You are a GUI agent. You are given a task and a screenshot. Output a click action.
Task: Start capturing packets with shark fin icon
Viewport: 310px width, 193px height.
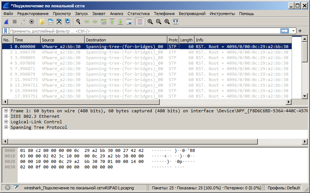point(6,22)
